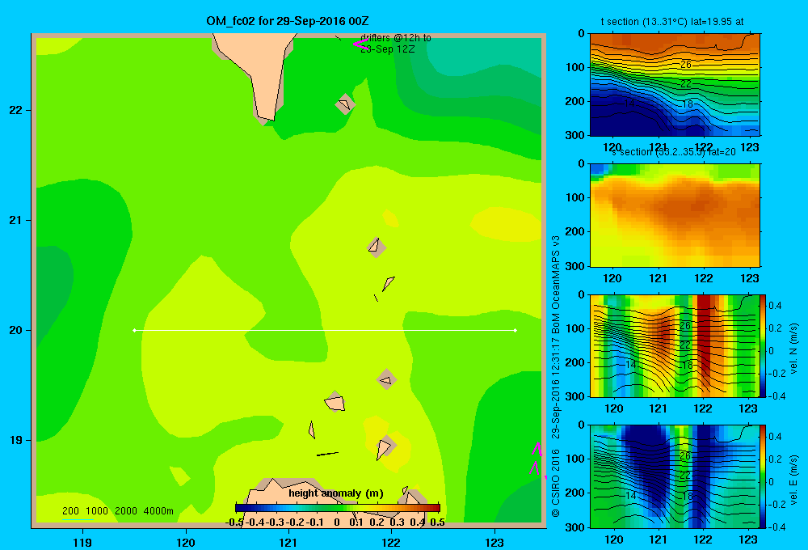Click the magenta drifter arrow beside the drifters label
The image size is (808, 550).
pyautogui.click(x=360, y=44)
